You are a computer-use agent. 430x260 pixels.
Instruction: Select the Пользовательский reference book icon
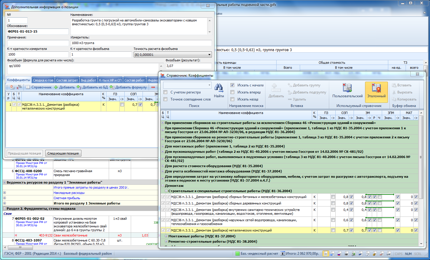point(347,88)
